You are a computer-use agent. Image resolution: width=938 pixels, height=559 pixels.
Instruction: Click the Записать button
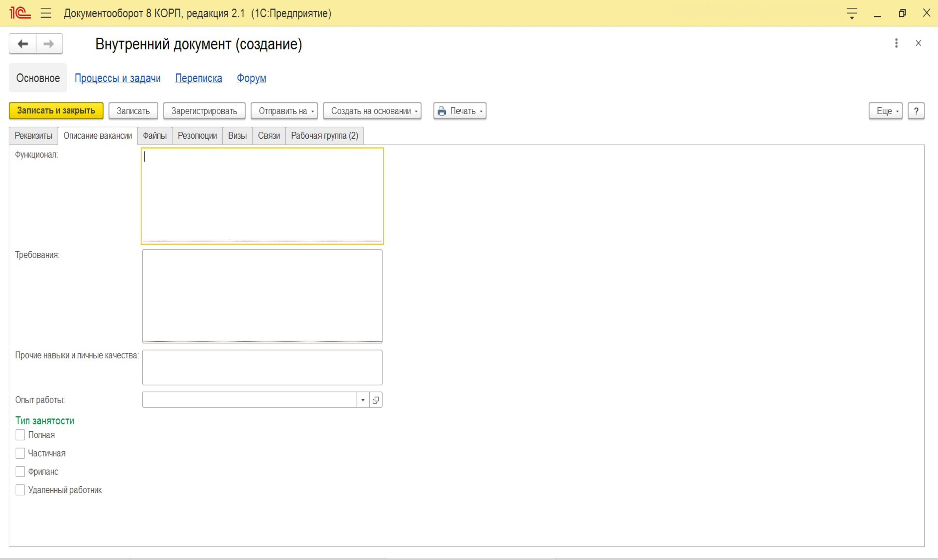coord(133,111)
